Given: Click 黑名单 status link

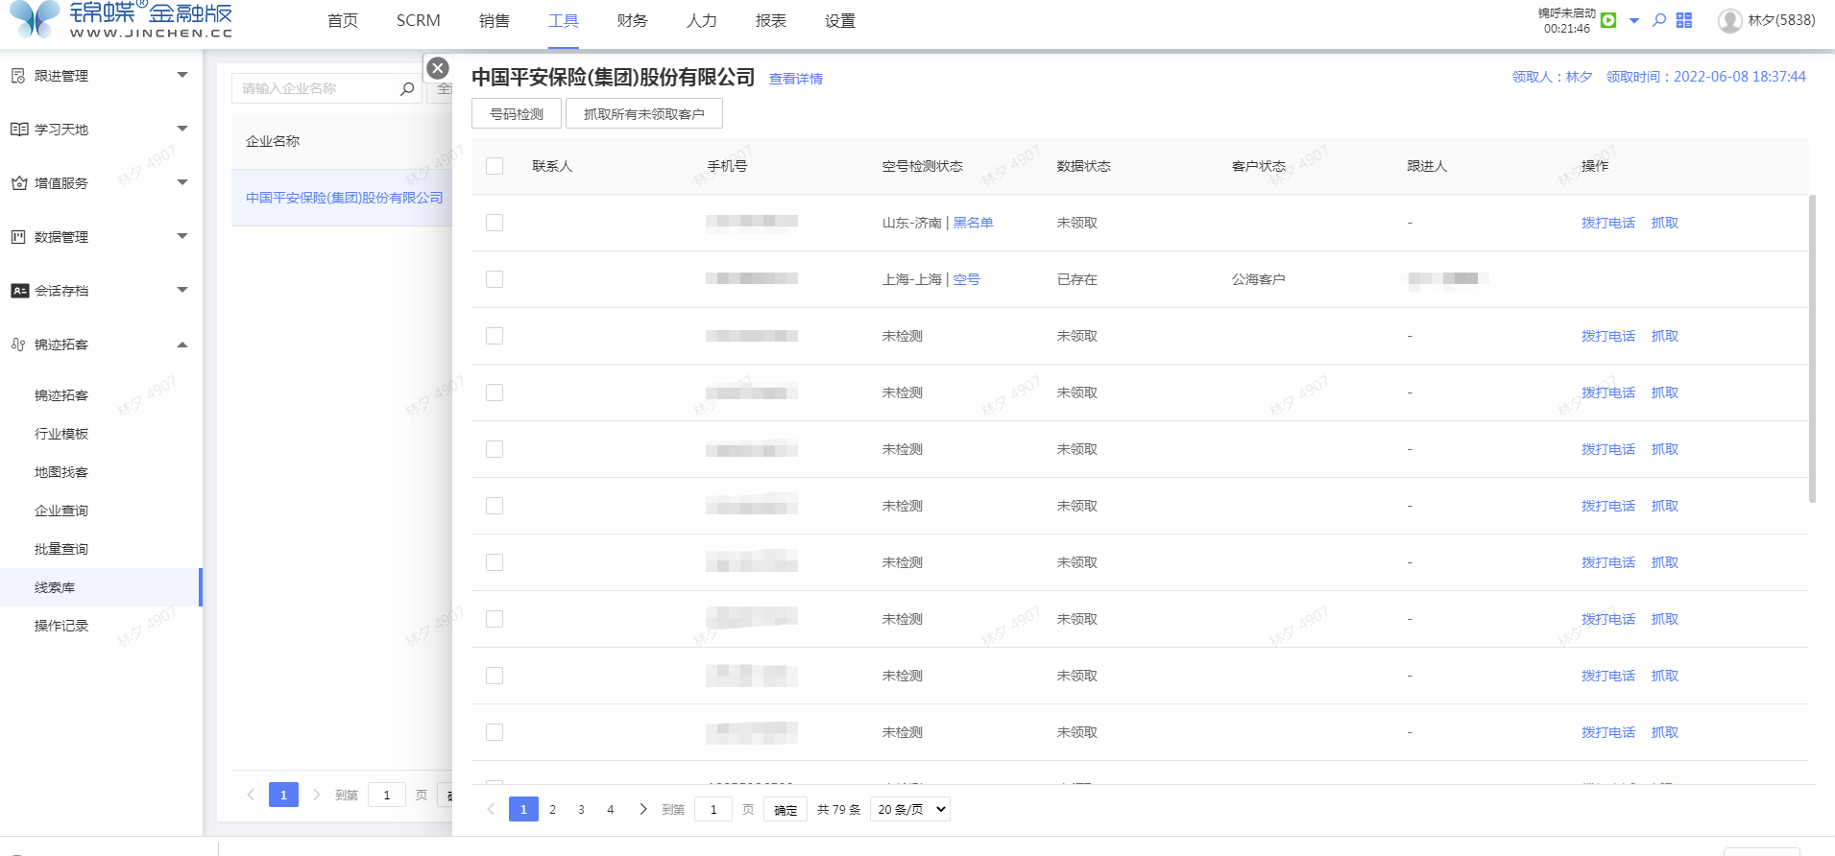Looking at the screenshot, I should click(973, 223).
